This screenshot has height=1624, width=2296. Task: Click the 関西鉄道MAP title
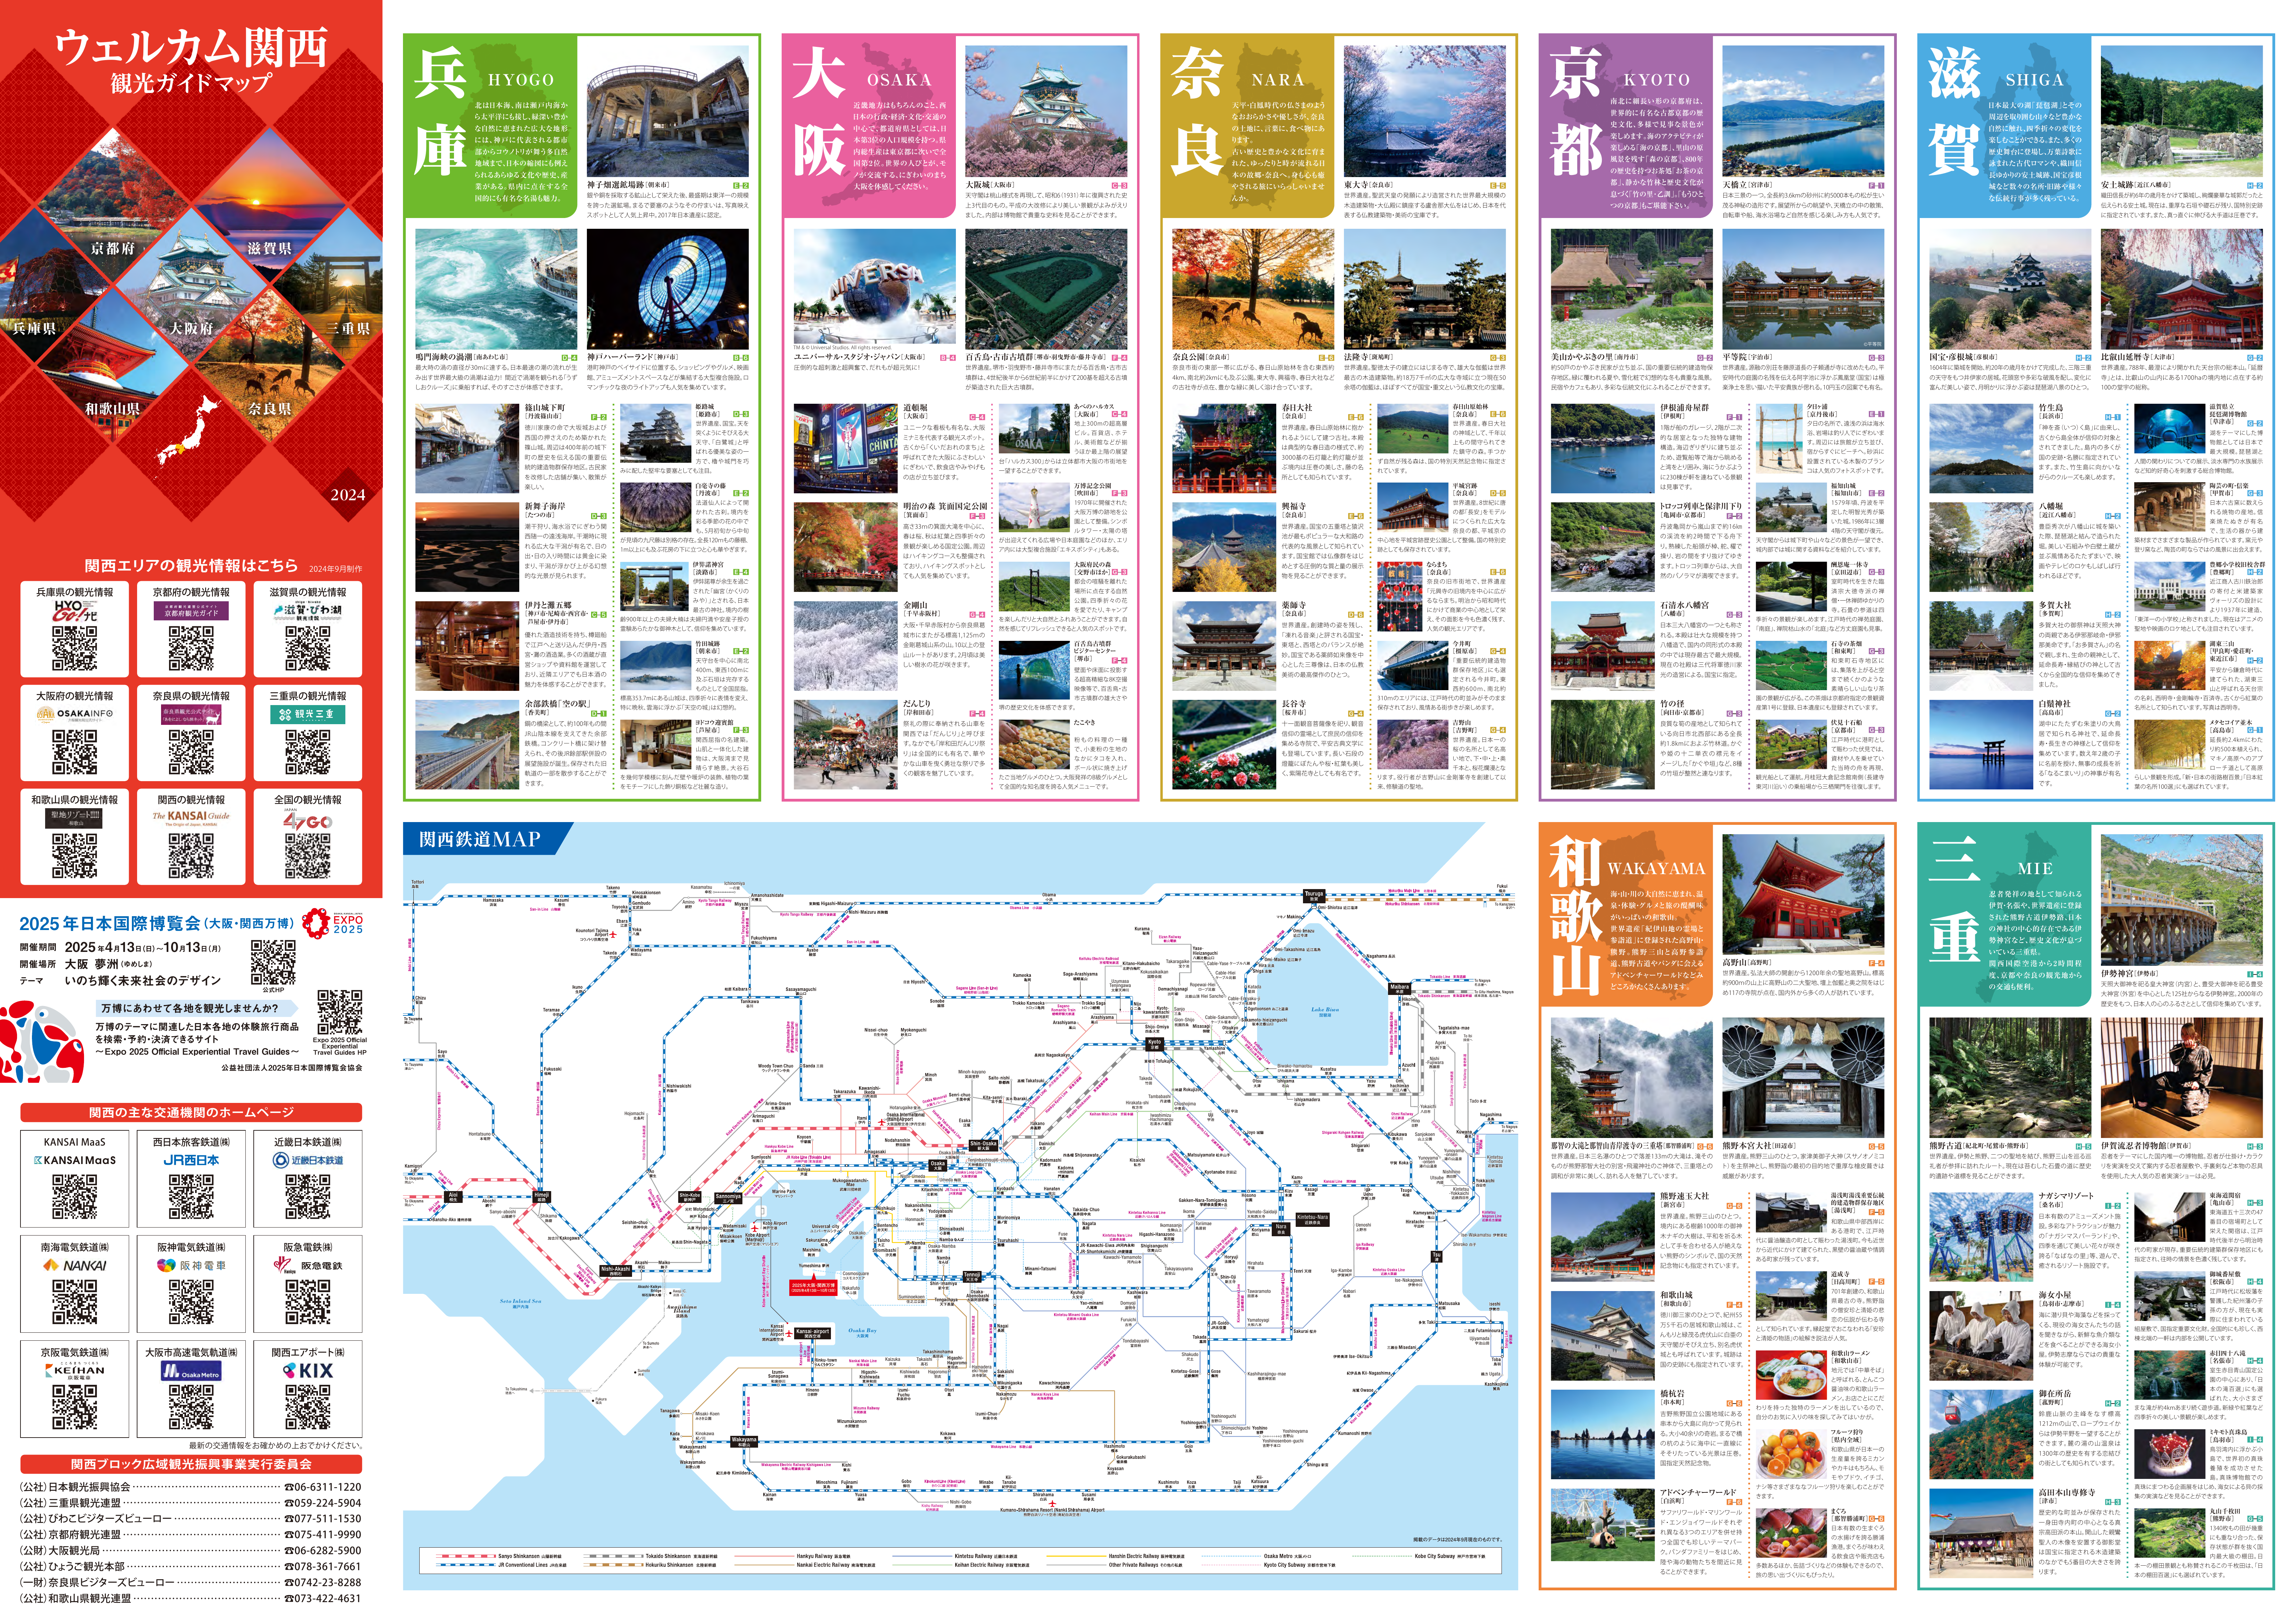click(480, 839)
